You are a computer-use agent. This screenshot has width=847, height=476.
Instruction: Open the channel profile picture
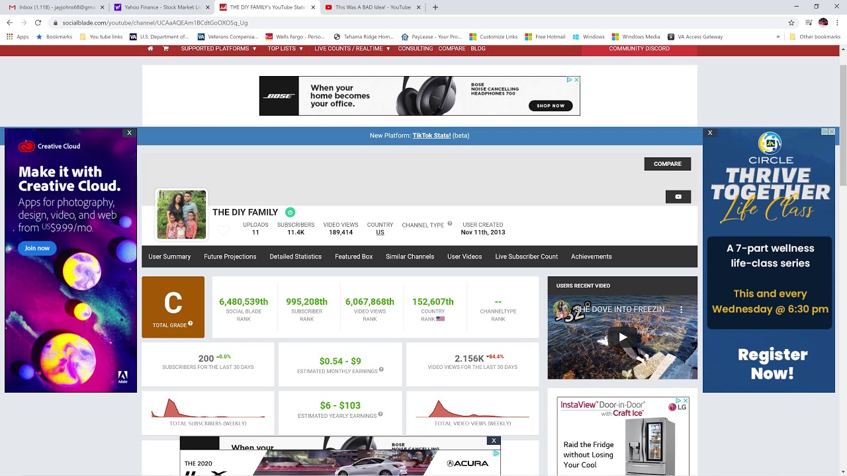coord(181,214)
